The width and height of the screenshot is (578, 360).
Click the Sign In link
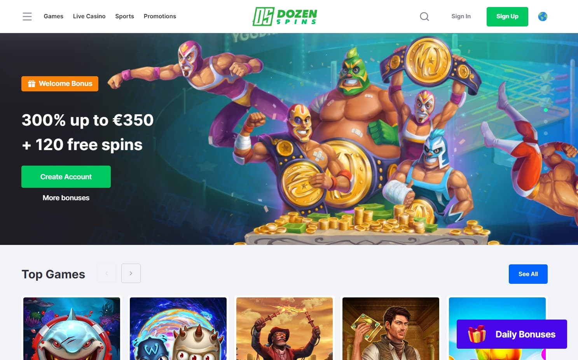click(x=461, y=16)
